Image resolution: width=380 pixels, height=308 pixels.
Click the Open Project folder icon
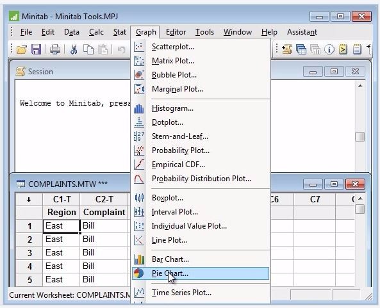click(22, 49)
